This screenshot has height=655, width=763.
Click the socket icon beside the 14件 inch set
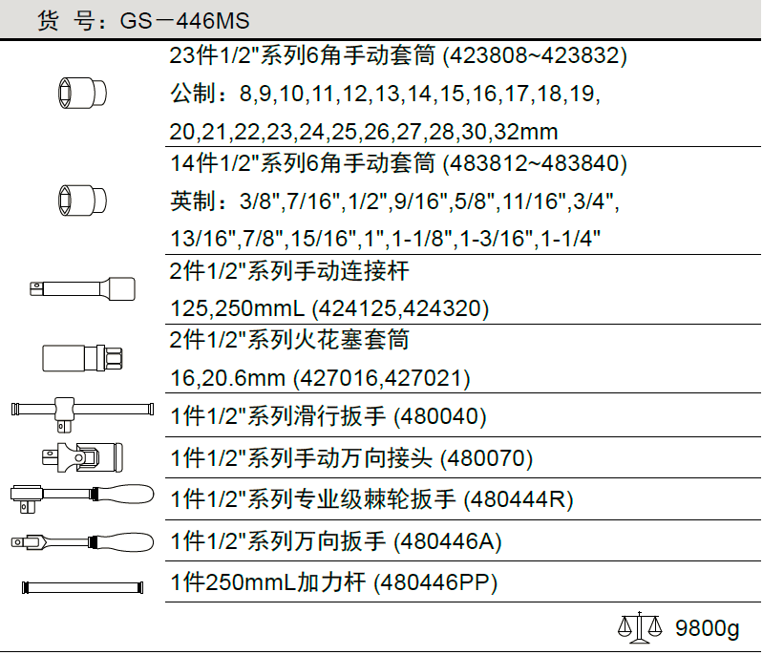point(81,201)
